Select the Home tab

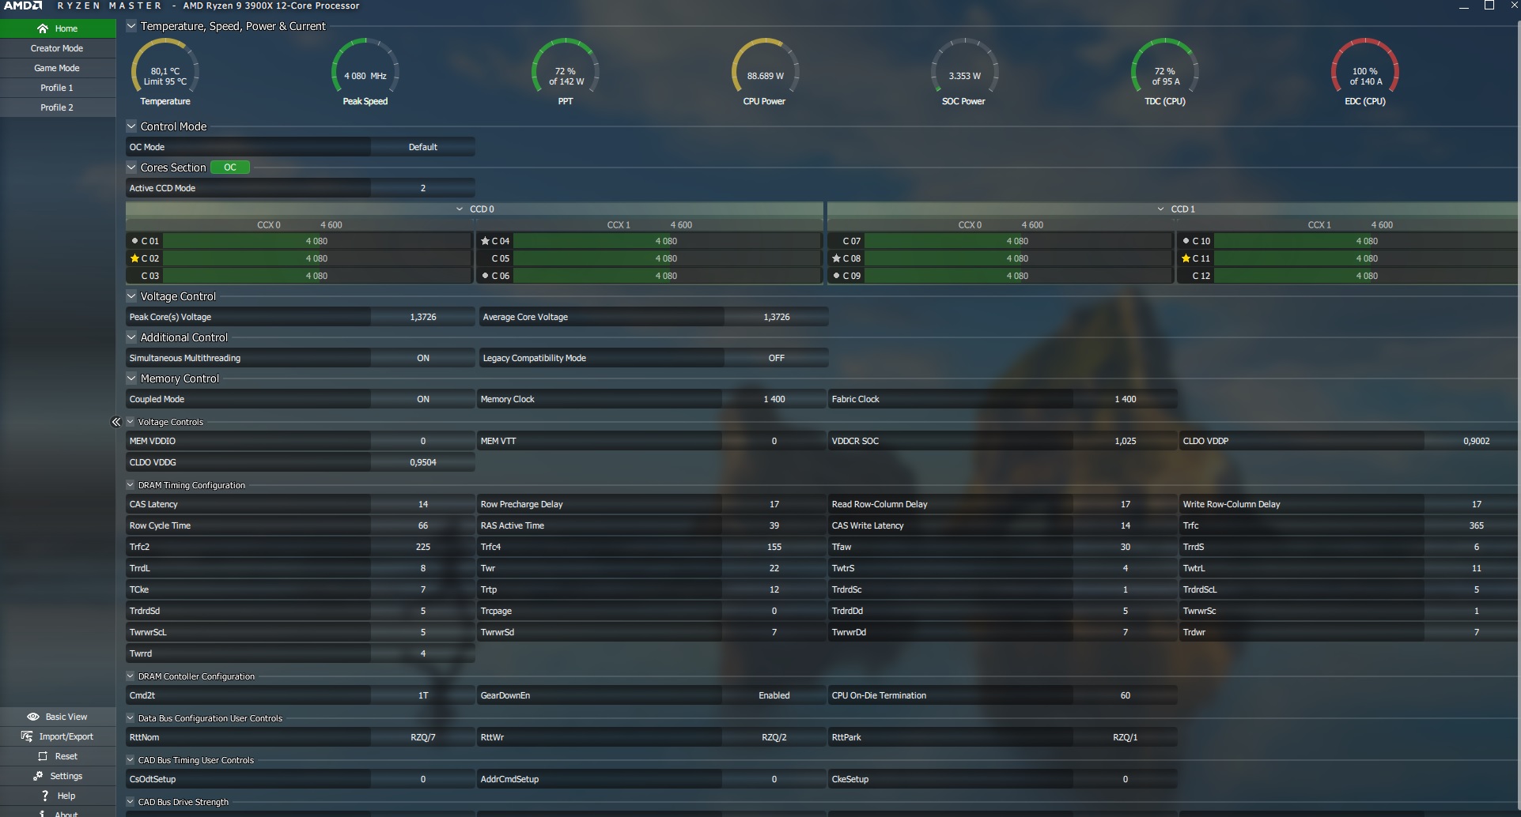coord(58,28)
